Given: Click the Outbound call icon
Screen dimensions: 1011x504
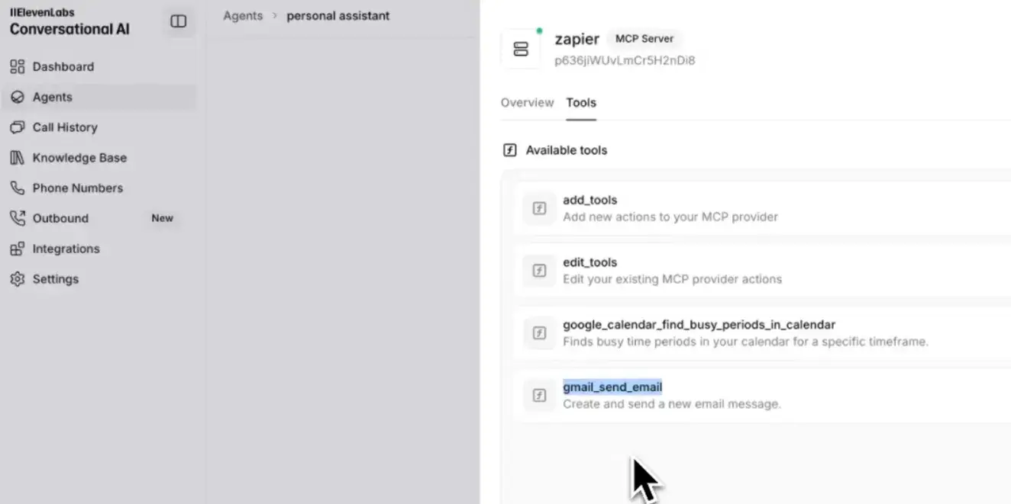Looking at the screenshot, I should click(x=17, y=218).
